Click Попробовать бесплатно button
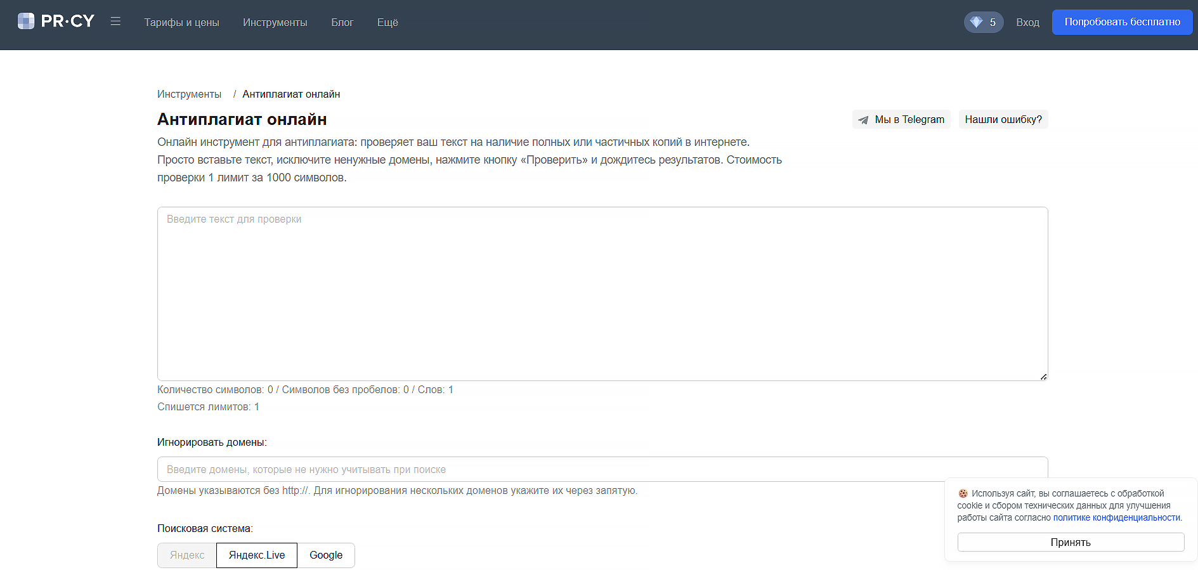This screenshot has height=570, width=1198. click(x=1123, y=22)
